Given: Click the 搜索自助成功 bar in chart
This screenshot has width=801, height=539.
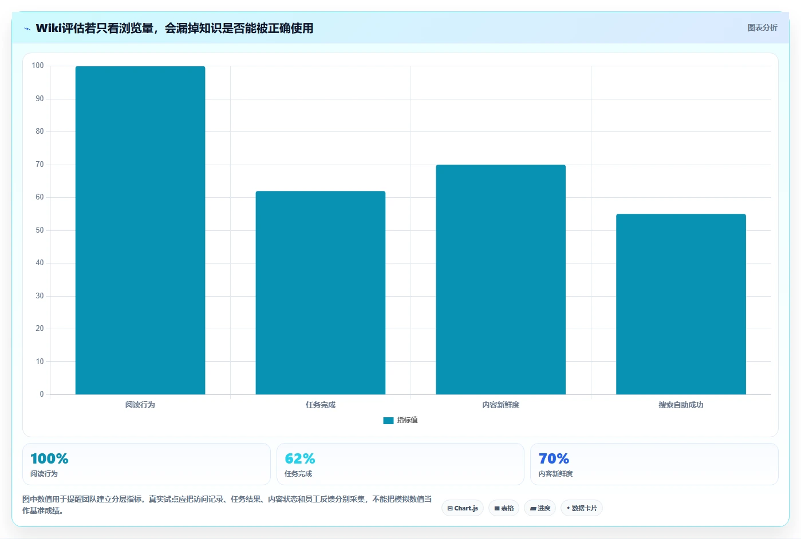Looking at the screenshot, I should (x=681, y=304).
